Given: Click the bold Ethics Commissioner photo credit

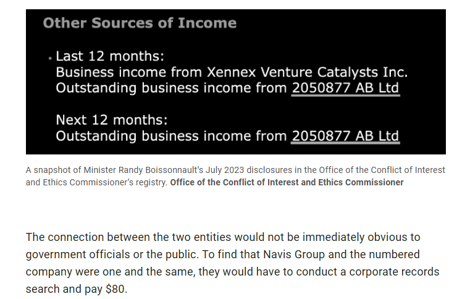Looking at the screenshot, I should pyautogui.click(x=287, y=182).
